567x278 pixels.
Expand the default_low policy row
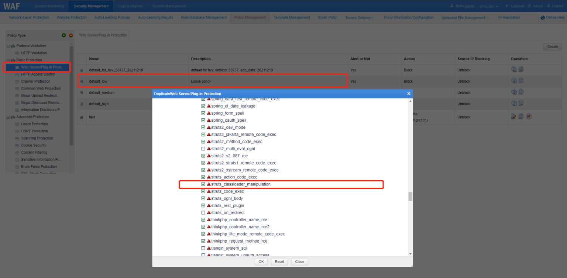coord(81,81)
